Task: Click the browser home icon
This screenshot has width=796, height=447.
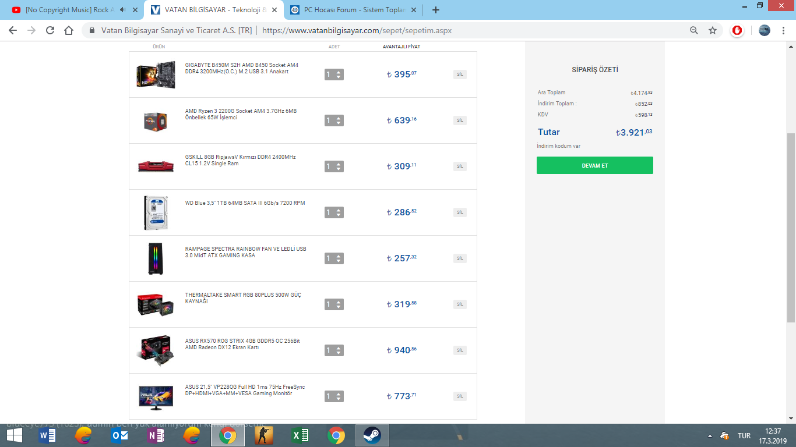Action: [x=69, y=30]
